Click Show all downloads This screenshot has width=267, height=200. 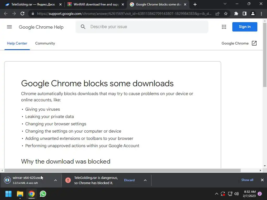pyautogui.click(x=247, y=180)
